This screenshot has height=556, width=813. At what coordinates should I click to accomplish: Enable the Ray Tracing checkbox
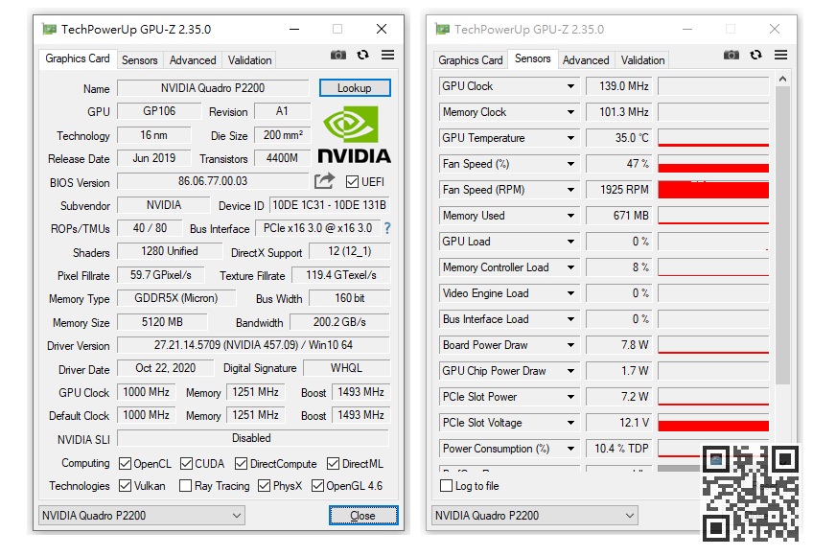tap(185, 485)
